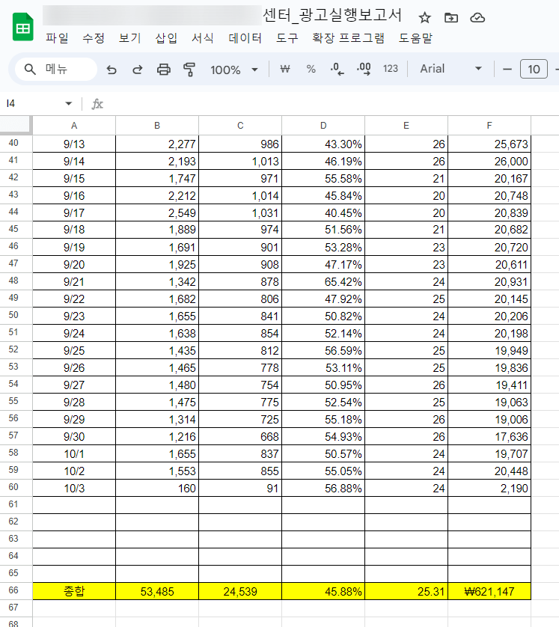559x627 pixels.
Task: Select cell showing 56.88%
Action: pyautogui.click(x=323, y=489)
